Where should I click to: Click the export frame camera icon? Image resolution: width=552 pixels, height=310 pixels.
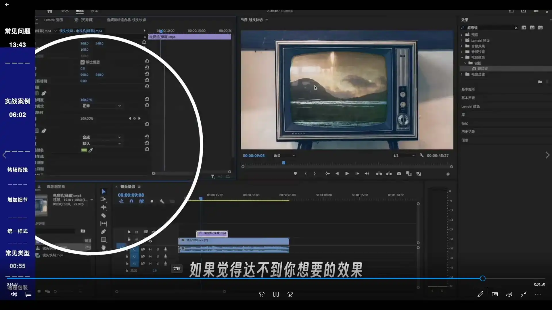click(399, 174)
